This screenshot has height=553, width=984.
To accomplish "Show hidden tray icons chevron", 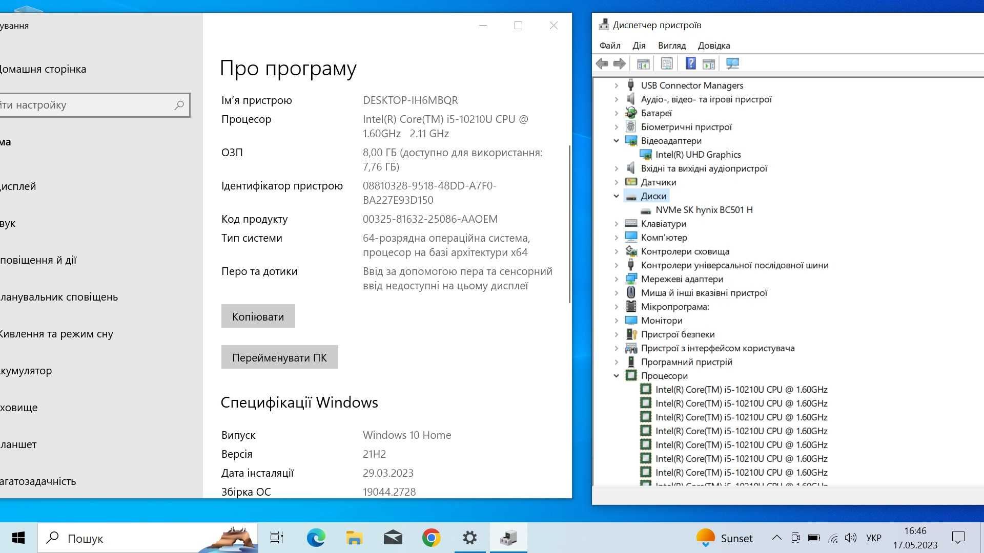I will [776, 538].
